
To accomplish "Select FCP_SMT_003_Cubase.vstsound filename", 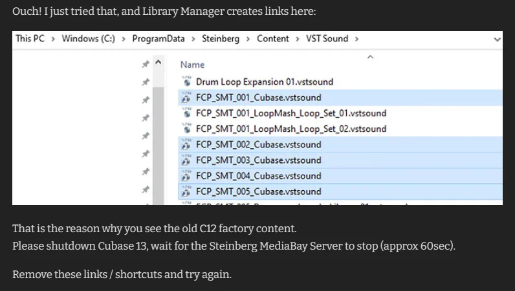I will pyautogui.click(x=259, y=160).
